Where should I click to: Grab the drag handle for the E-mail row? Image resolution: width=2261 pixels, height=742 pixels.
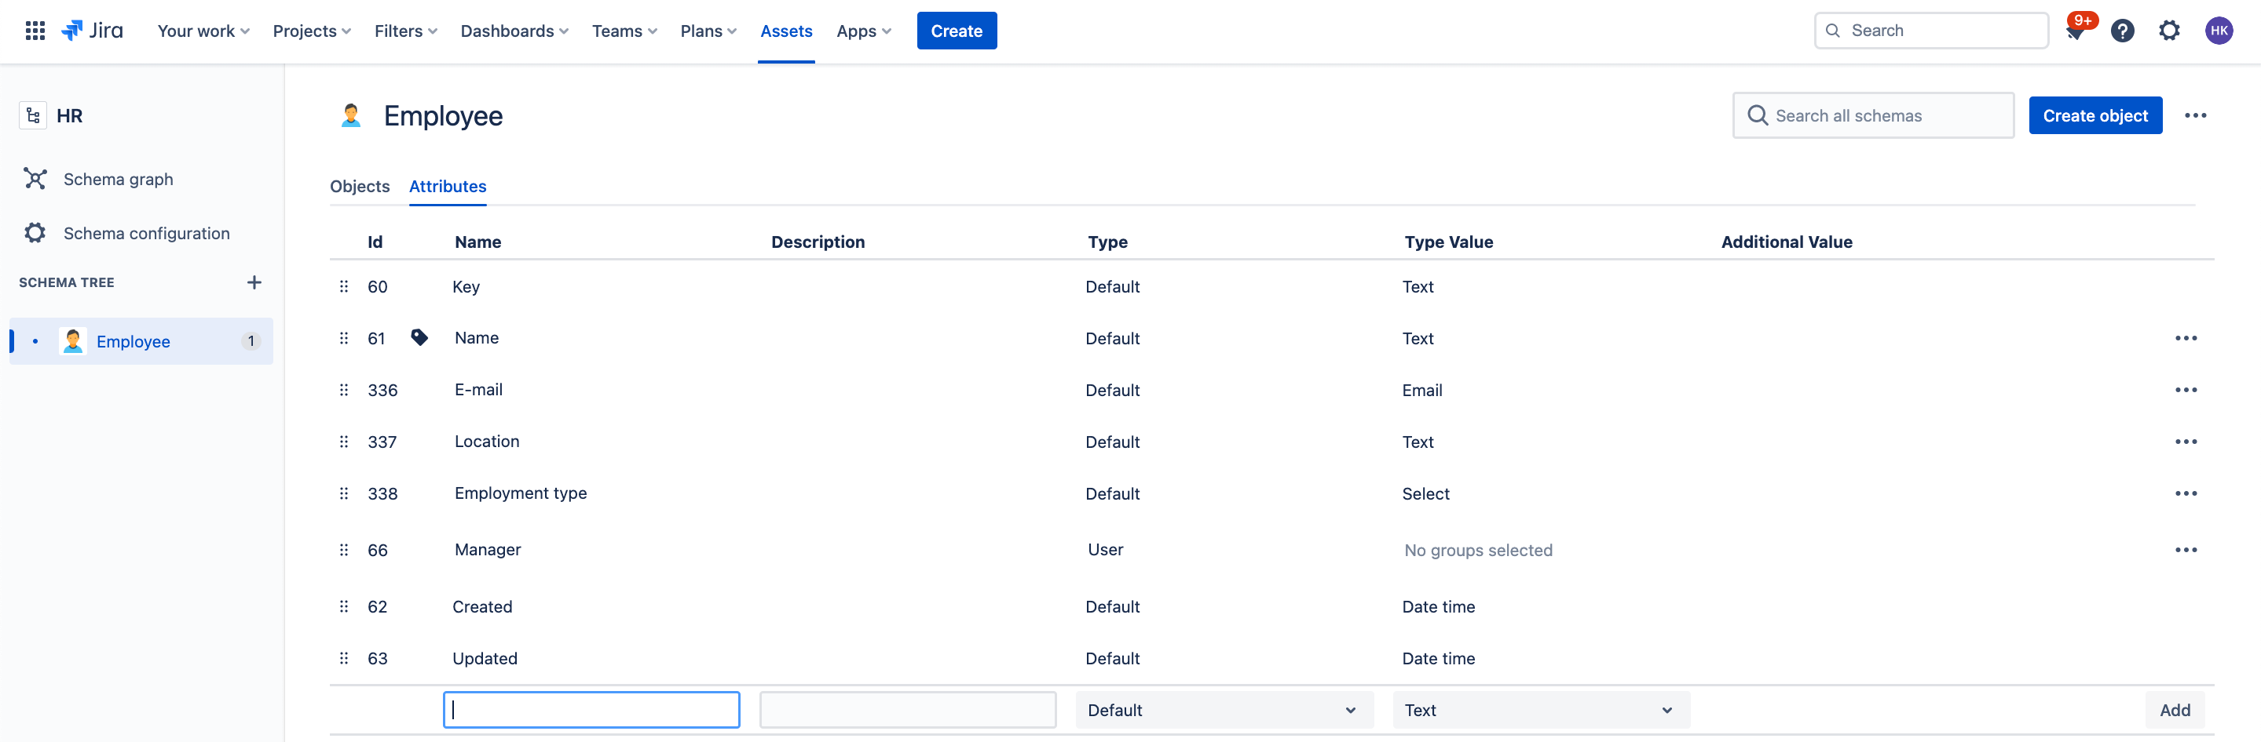point(344,391)
